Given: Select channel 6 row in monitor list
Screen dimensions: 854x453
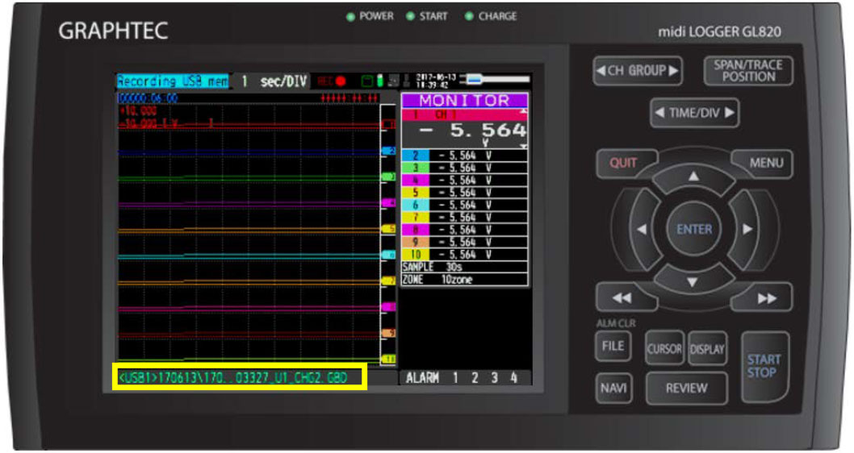Looking at the screenshot, I should (465, 205).
